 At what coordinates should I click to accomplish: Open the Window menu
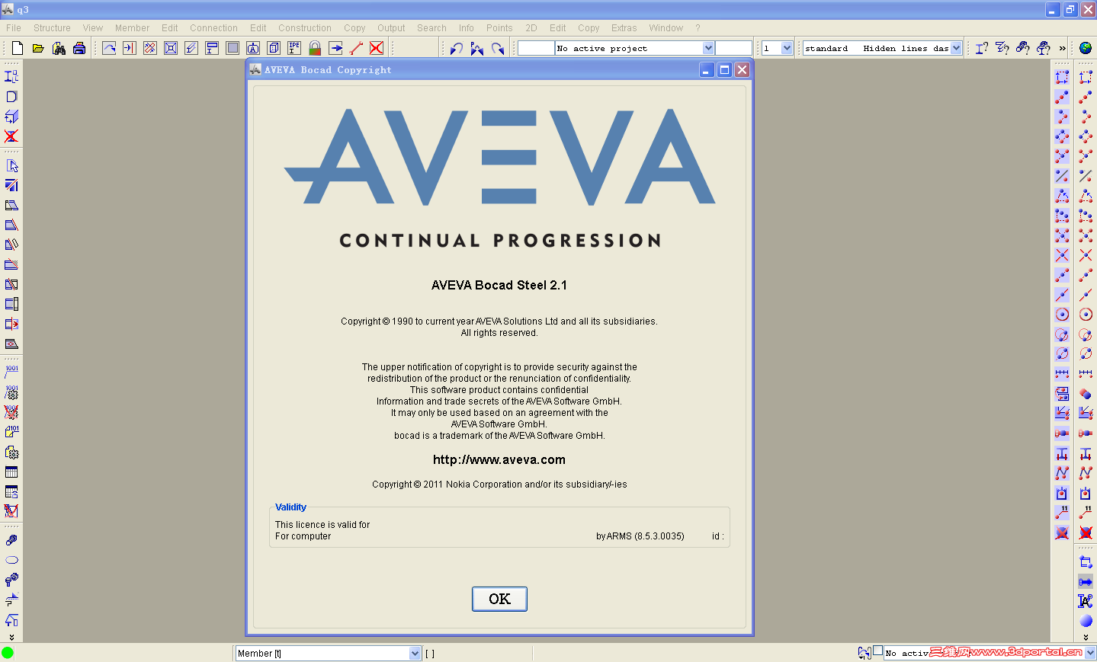click(666, 28)
